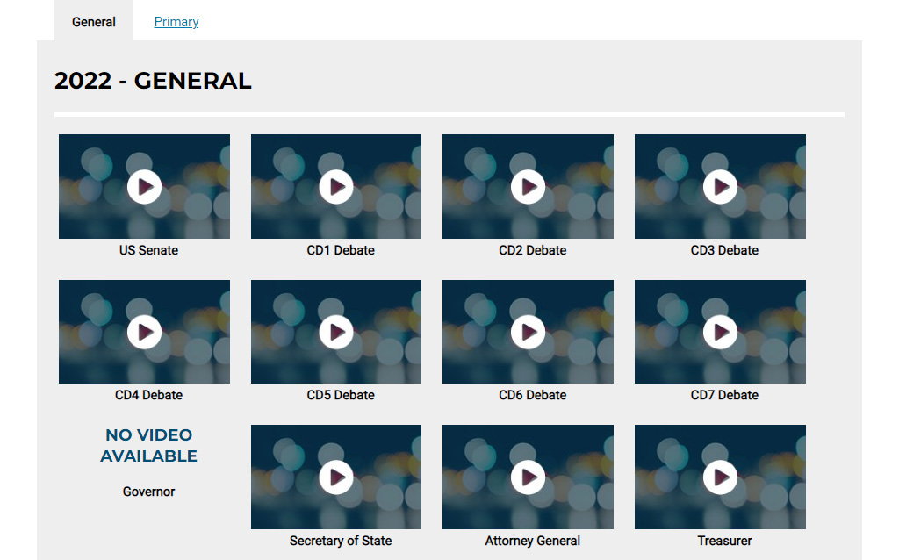
Task: Select the General tab
Action: 93,22
